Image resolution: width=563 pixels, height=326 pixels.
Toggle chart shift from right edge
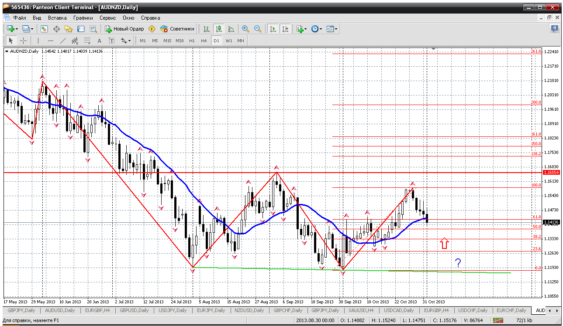pyautogui.click(x=285, y=29)
